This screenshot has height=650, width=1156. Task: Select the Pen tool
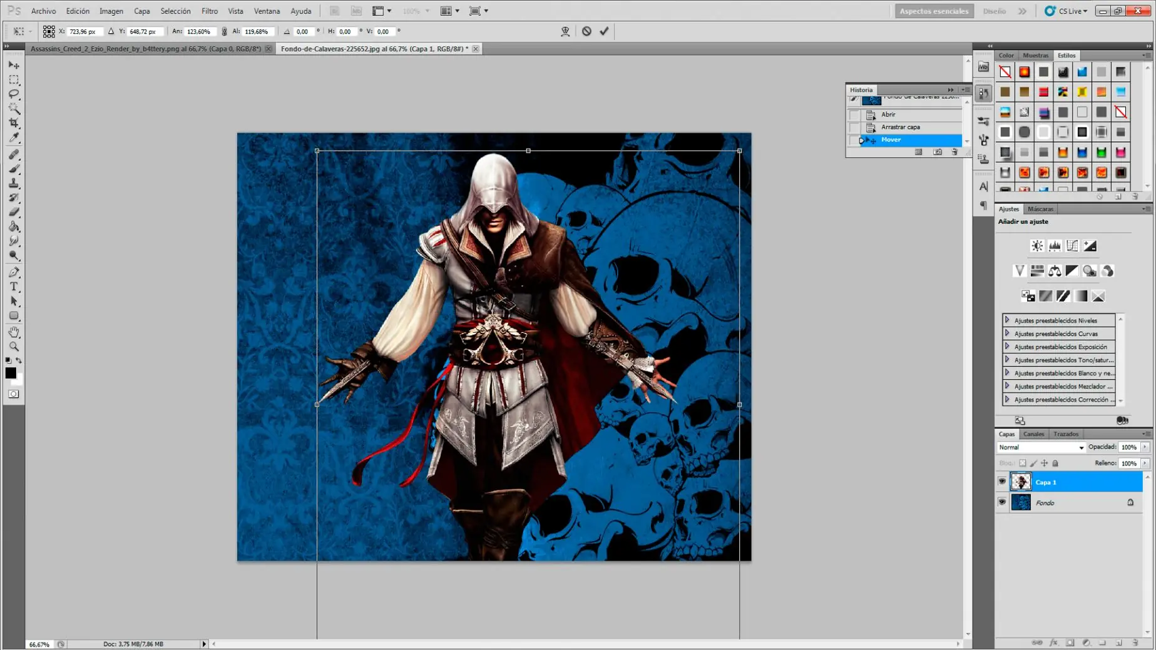tap(14, 272)
